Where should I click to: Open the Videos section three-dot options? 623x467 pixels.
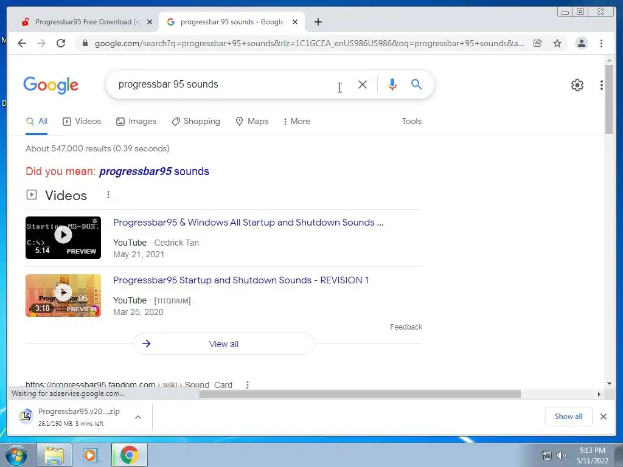point(108,195)
